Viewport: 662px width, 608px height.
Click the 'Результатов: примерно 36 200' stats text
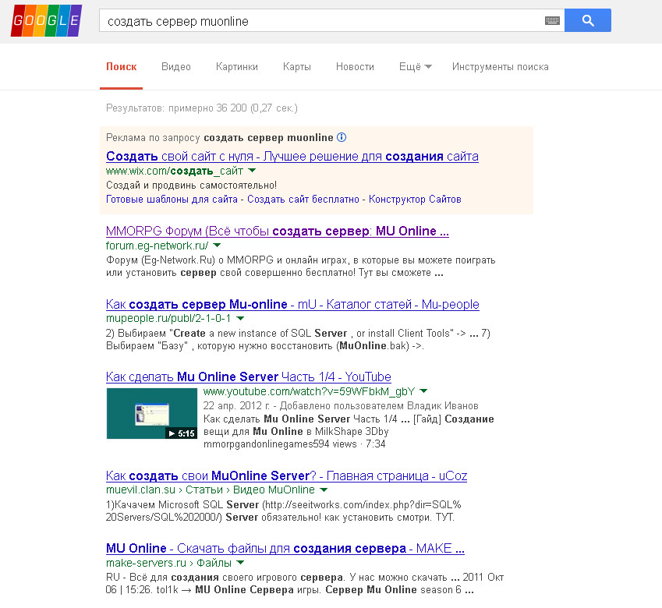[202, 108]
